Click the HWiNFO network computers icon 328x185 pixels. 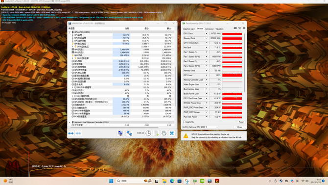point(129,133)
